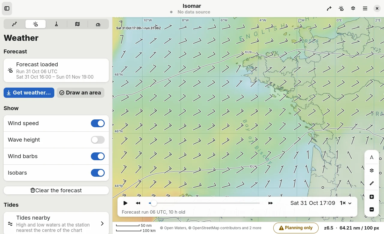This screenshot has width=384, height=234.
Task: Click the 1028 isobar label
Action: (x=248, y=52)
